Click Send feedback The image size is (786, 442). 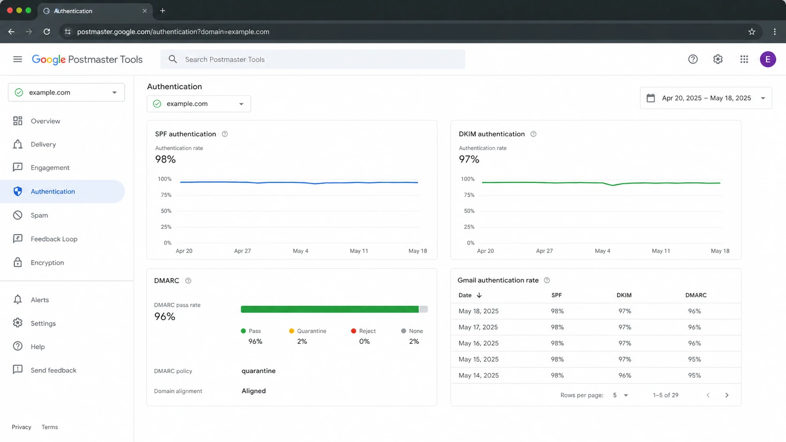point(54,370)
